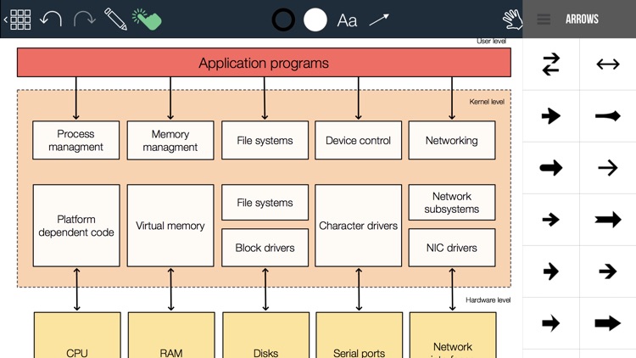The height and width of the screenshot is (358, 636).
Task: Open the ARROWS library title
Action: [582, 19]
